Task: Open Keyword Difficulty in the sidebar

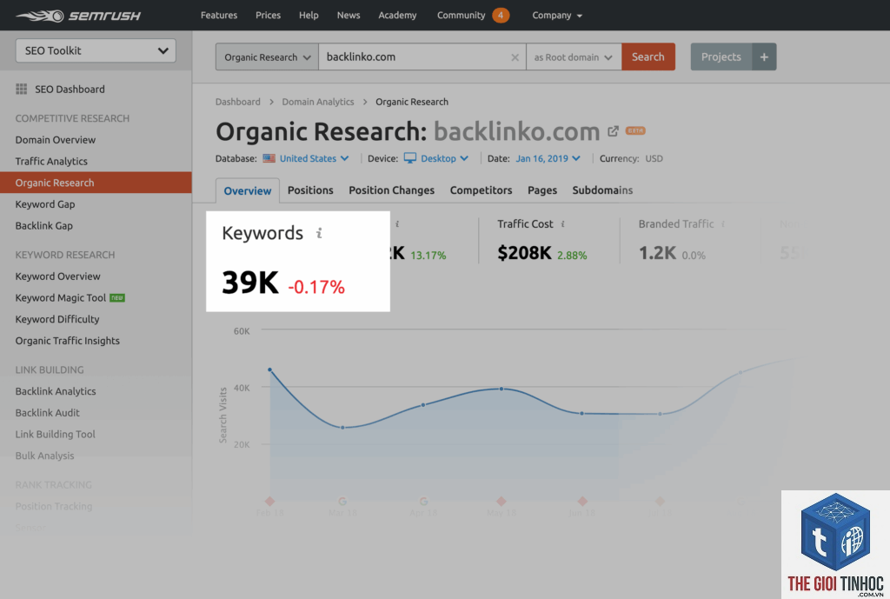Action: coord(57,320)
